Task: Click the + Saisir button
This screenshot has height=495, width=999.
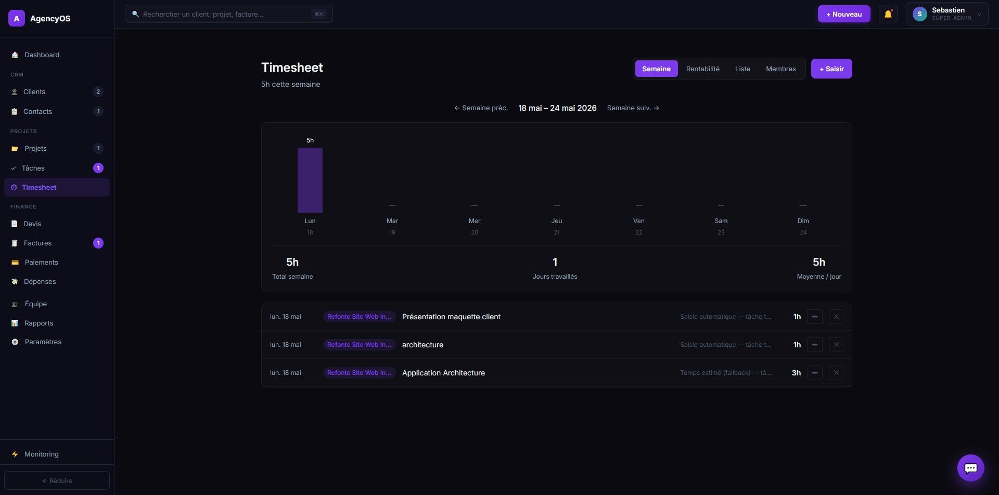Action: click(831, 69)
